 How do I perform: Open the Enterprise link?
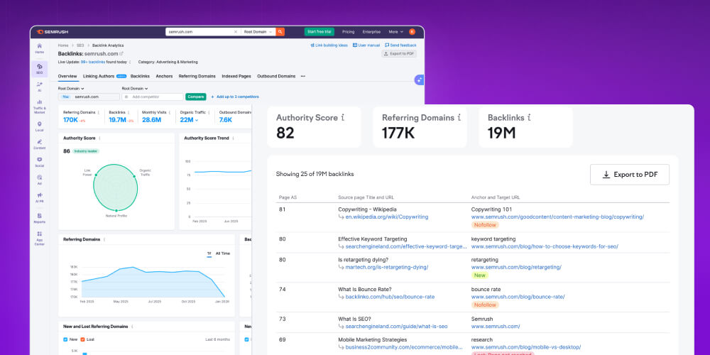tap(371, 32)
